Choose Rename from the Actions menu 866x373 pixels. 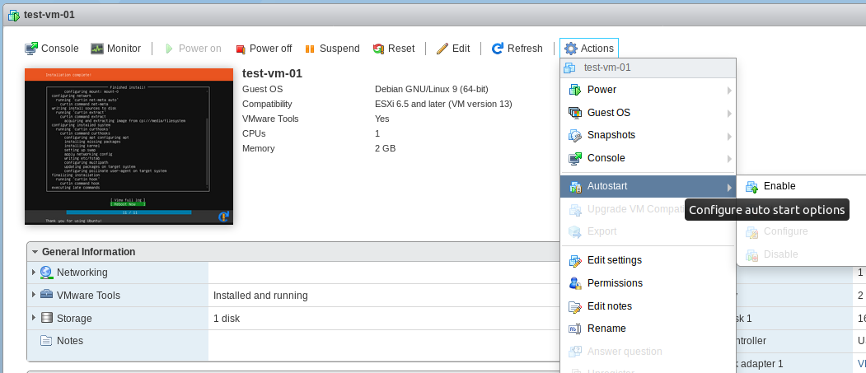(606, 329)
